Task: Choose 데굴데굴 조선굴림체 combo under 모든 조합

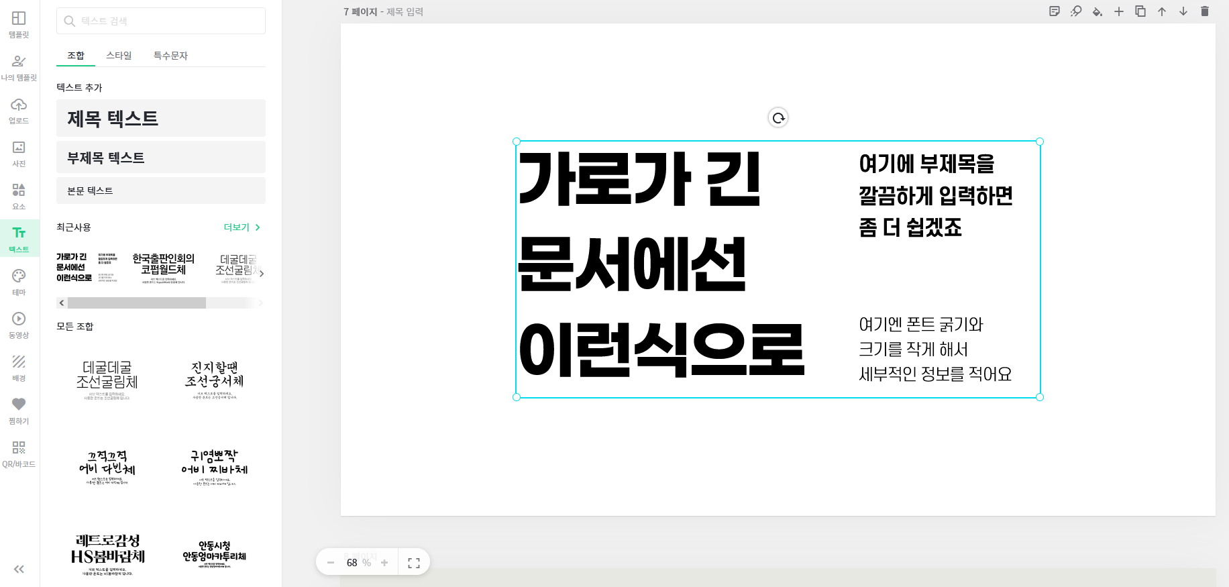Action: tap(107, 380)
